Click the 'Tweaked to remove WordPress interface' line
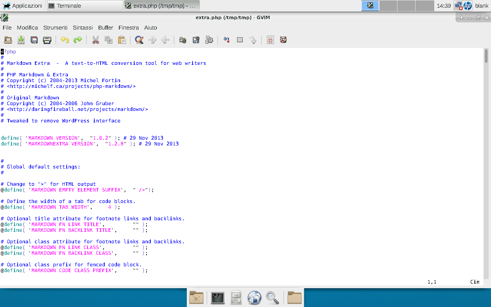This screenshot has width=491, height=307. (x=61, y=121)
